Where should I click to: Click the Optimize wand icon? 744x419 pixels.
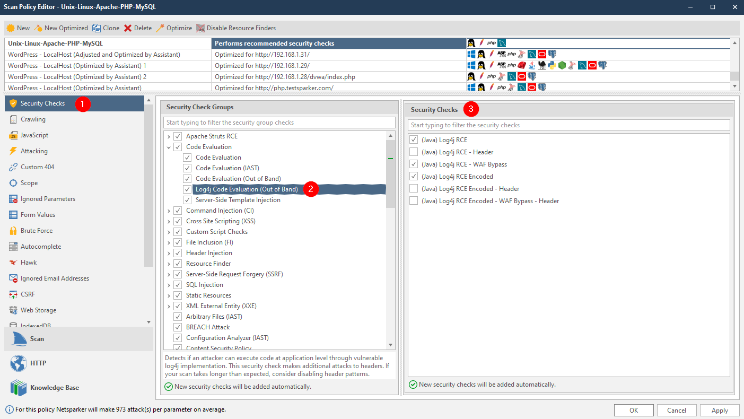pyautogui.click(x=160, y=28)
